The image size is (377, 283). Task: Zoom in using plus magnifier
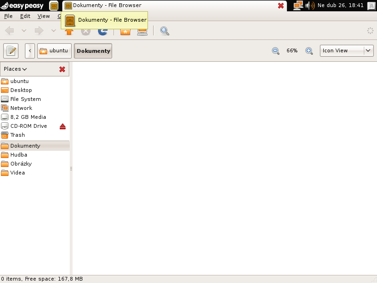[309, 51]
